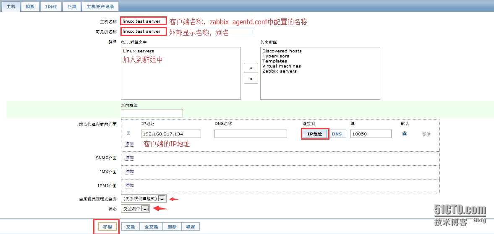Click the 新的群组 input field
494x234 pixels.
(152, 113)
